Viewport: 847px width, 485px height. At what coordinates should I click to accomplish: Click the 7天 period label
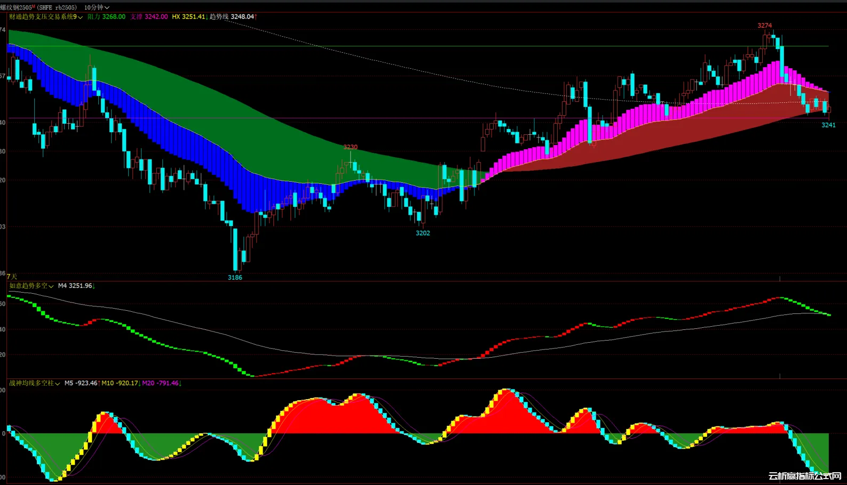12,277
